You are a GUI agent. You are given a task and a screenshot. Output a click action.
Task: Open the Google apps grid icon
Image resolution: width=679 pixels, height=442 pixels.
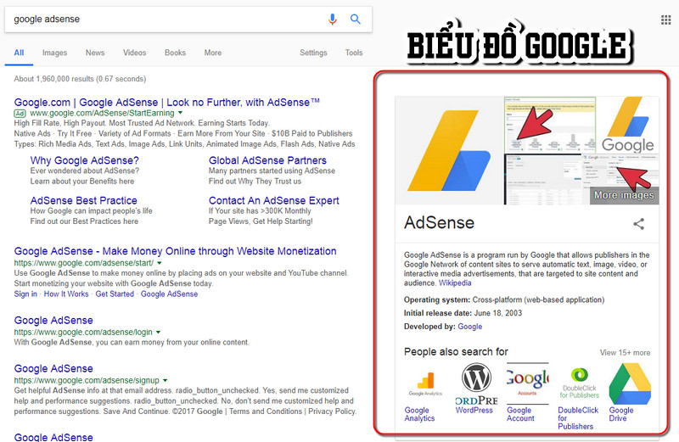pyautogui.click(x=665, y=20)
